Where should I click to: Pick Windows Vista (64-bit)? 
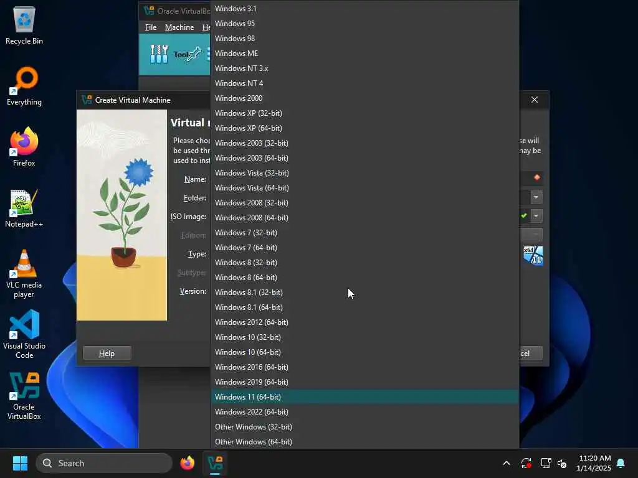365,188
